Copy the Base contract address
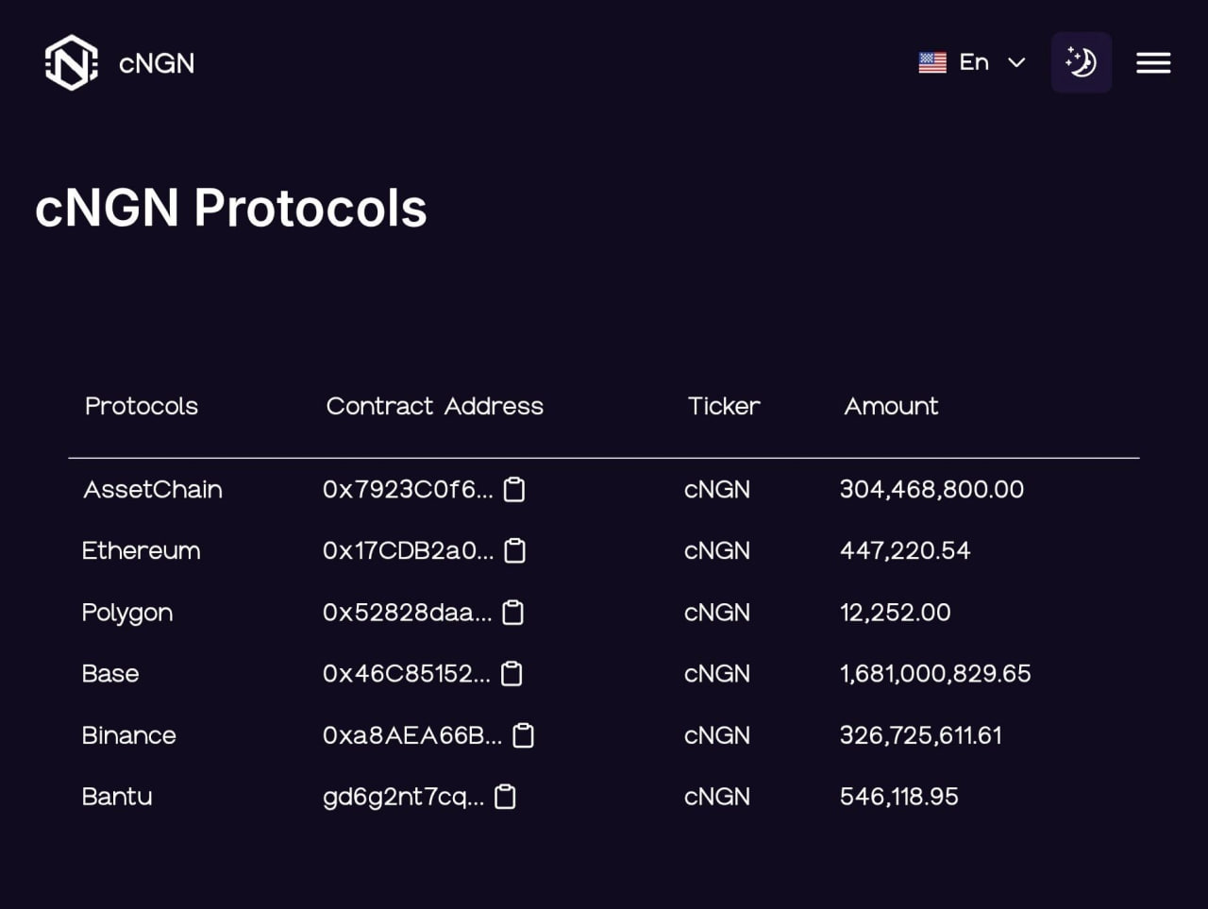Screen dimensions: 1208x909 click(512, 674)
